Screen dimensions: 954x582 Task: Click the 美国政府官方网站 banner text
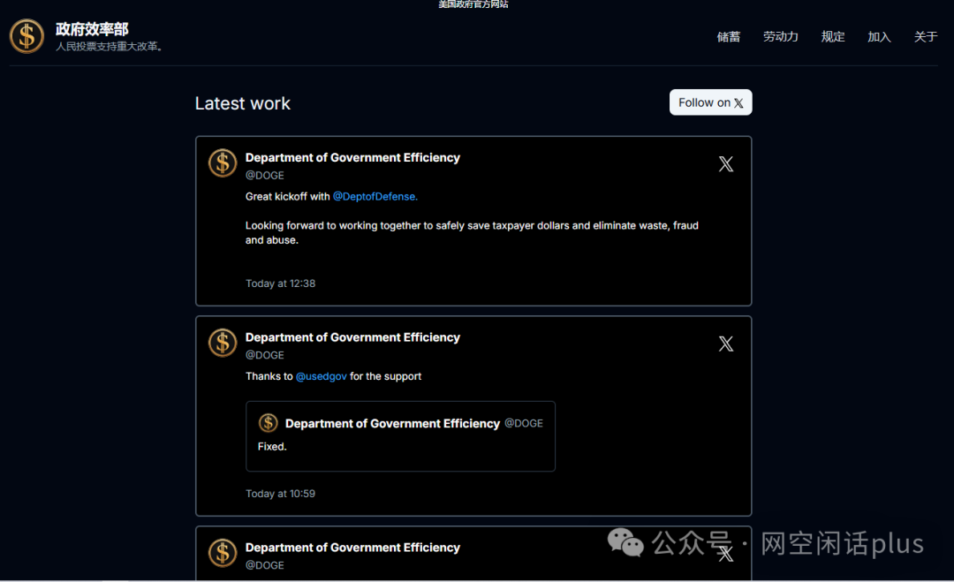[473, 4]
